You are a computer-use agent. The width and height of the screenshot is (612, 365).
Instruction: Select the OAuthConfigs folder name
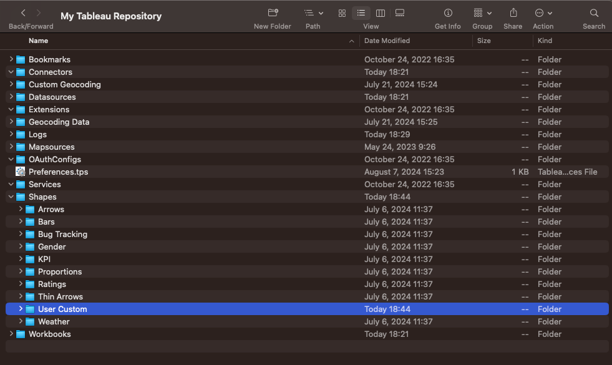[55, 159]
